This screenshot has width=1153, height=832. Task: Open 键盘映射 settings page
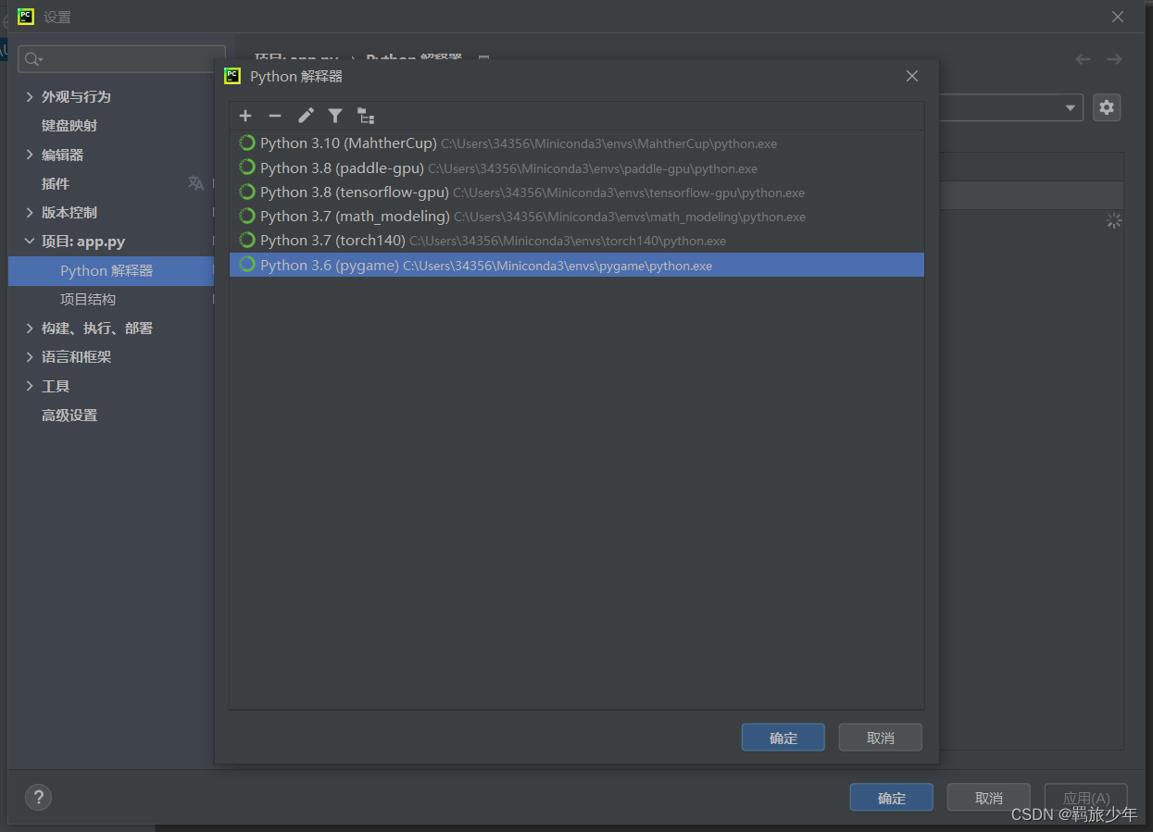69,126
